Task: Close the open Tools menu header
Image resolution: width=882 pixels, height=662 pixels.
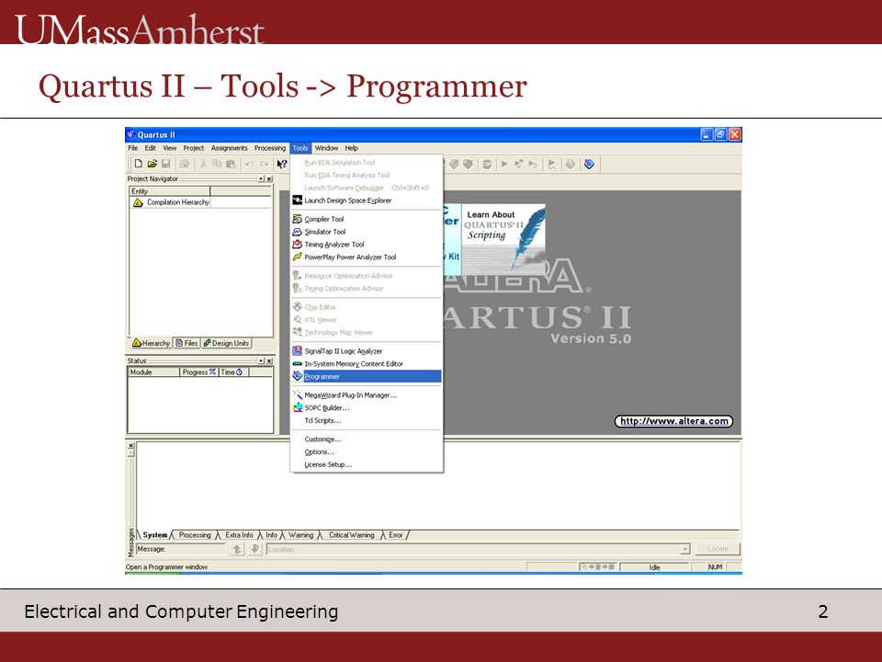Action: click(x=300, y=148)
